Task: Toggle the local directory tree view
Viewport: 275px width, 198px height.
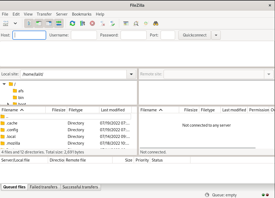Action: click(39, 23)
